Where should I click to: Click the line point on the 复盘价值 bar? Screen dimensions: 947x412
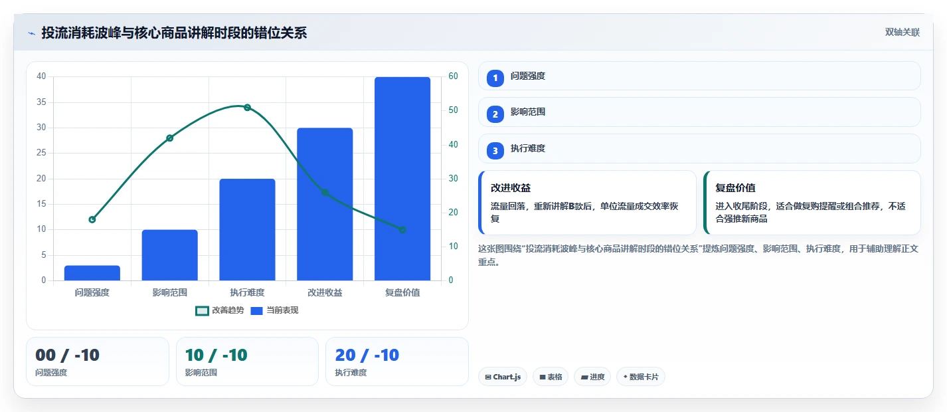click(402, 230)
